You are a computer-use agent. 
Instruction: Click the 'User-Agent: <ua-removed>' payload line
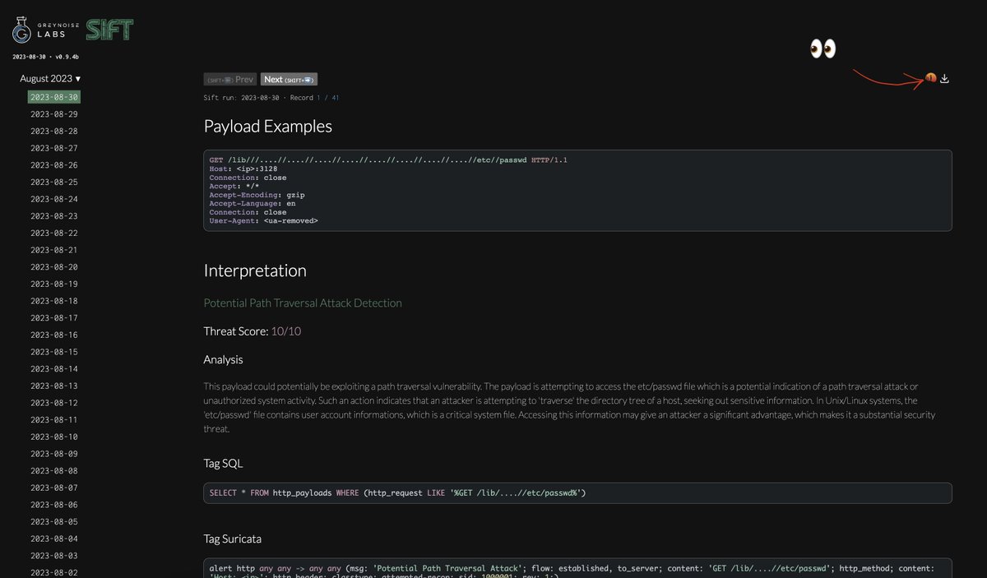263,221
